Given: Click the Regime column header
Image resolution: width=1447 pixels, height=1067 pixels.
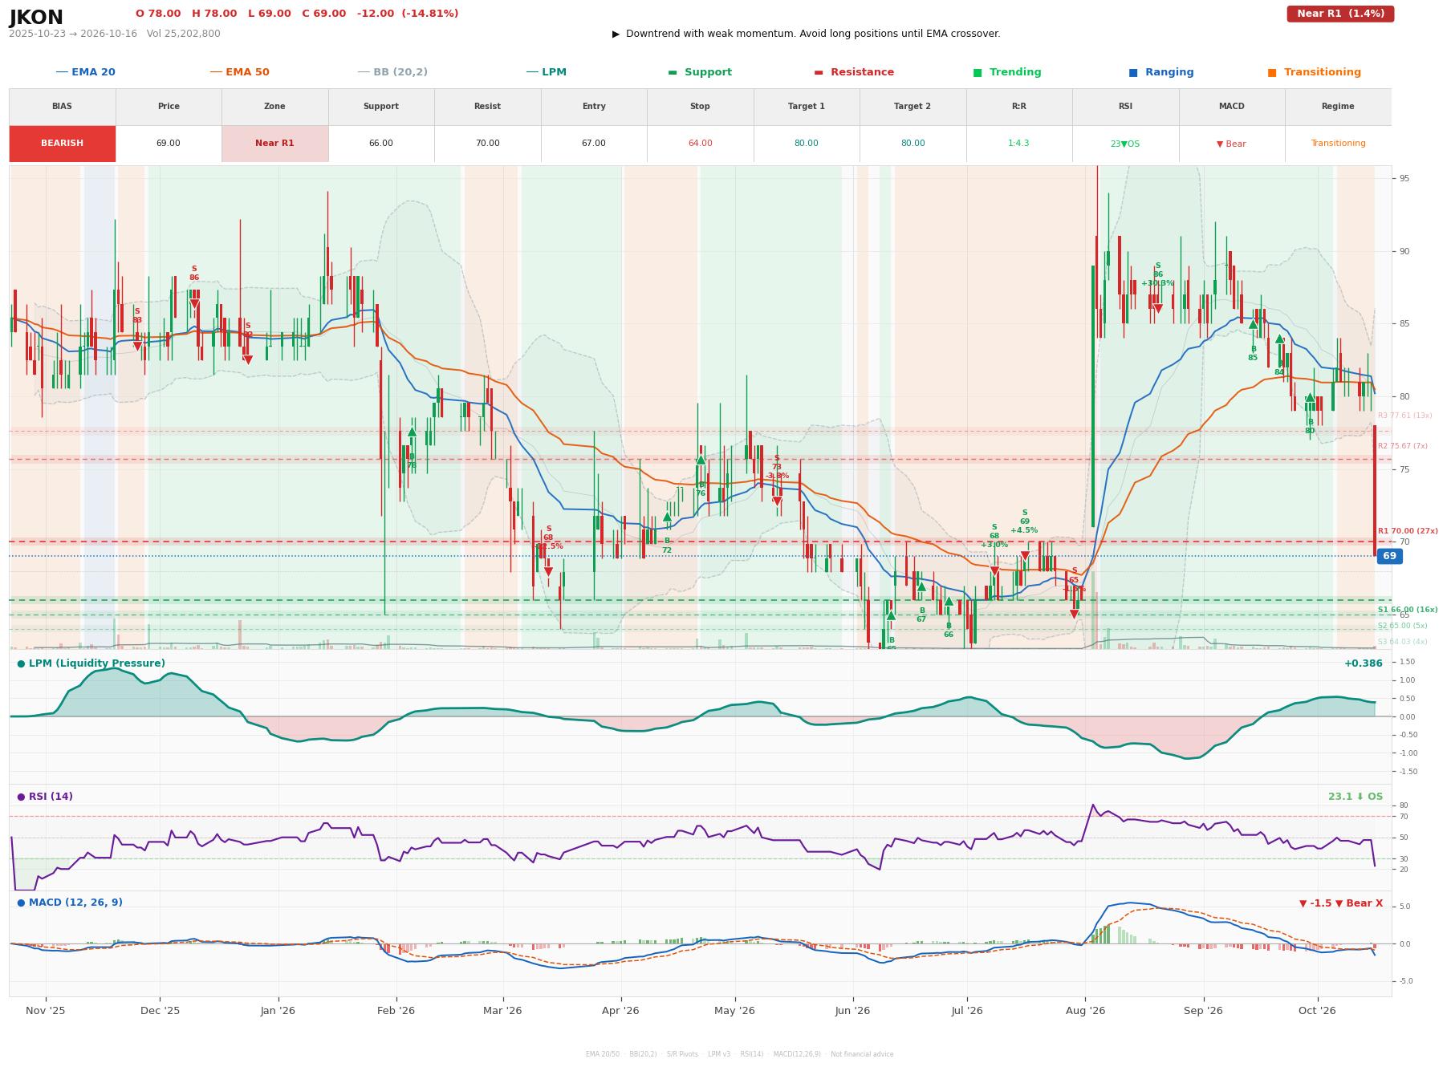Looking at the screenshot, I should (1338, 107).
